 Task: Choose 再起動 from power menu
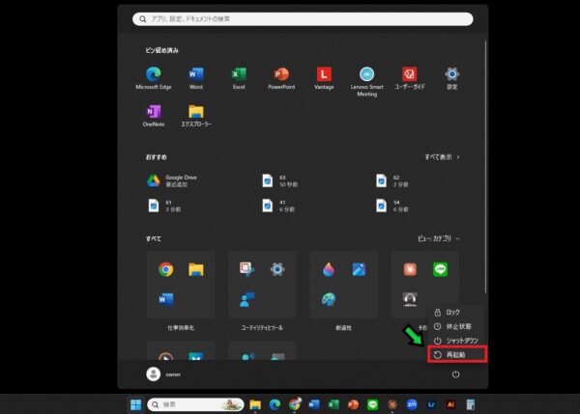457,354
